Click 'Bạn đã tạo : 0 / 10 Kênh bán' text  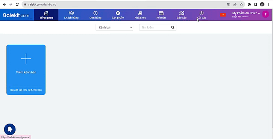[x=26, y=90]
